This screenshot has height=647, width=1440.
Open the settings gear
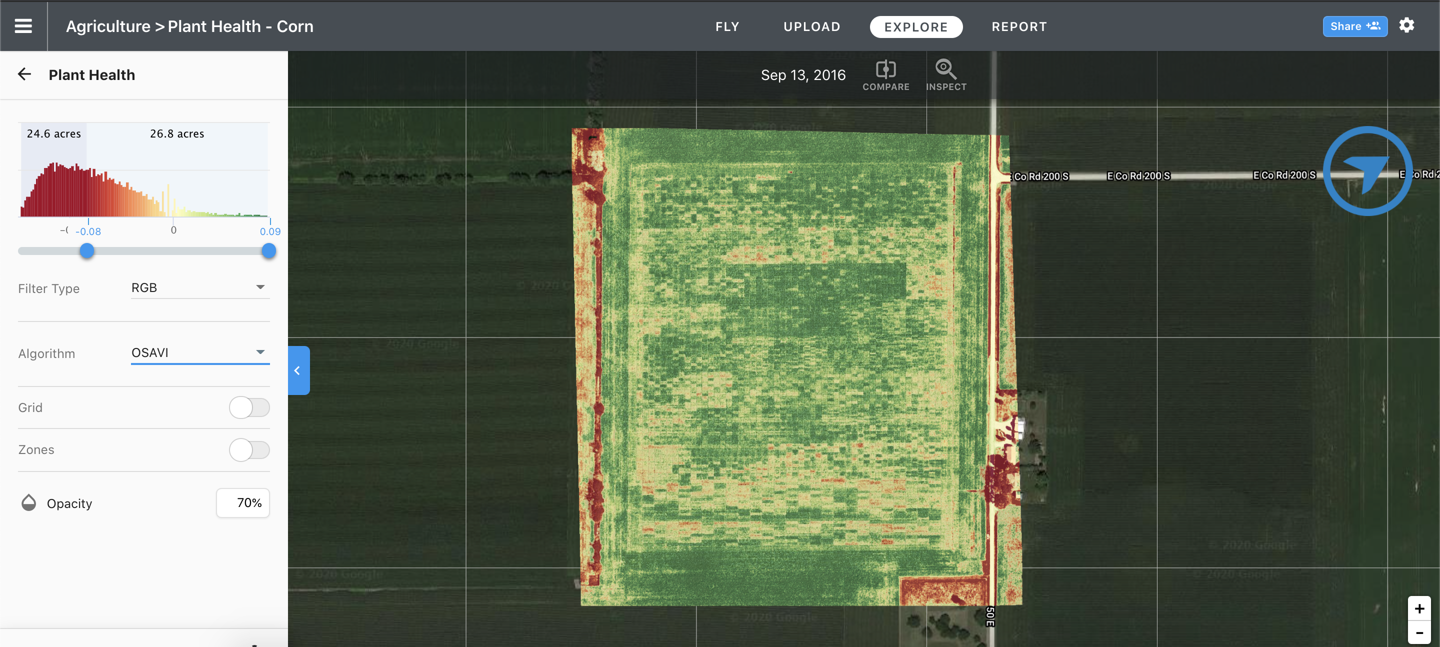click(1406, 25)
